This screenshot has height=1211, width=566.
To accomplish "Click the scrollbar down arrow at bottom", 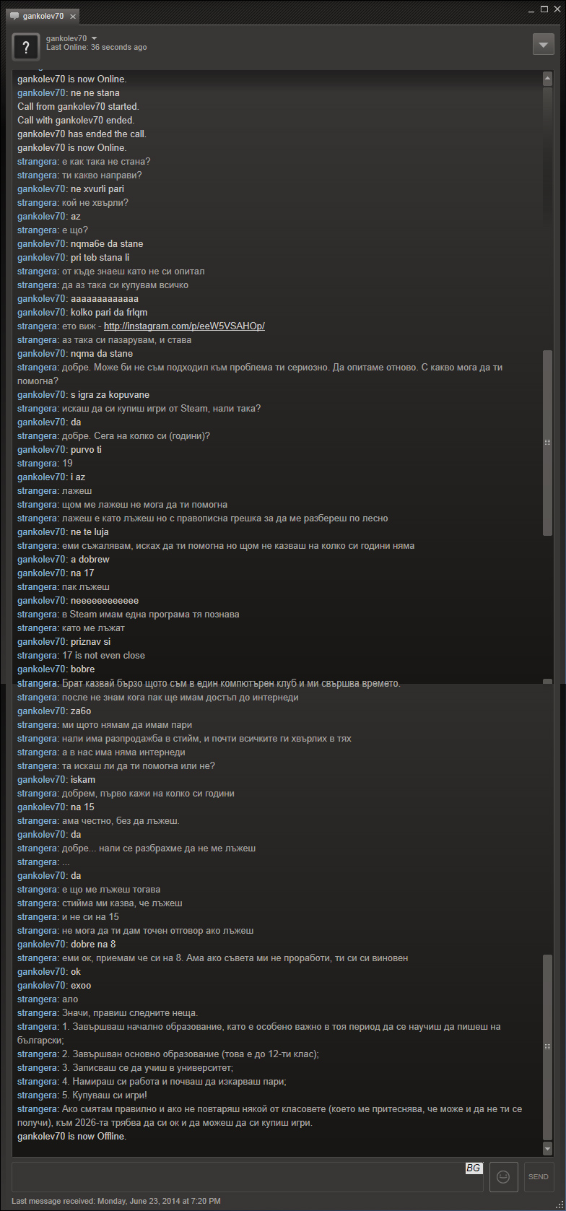I will pos(547,1148).
